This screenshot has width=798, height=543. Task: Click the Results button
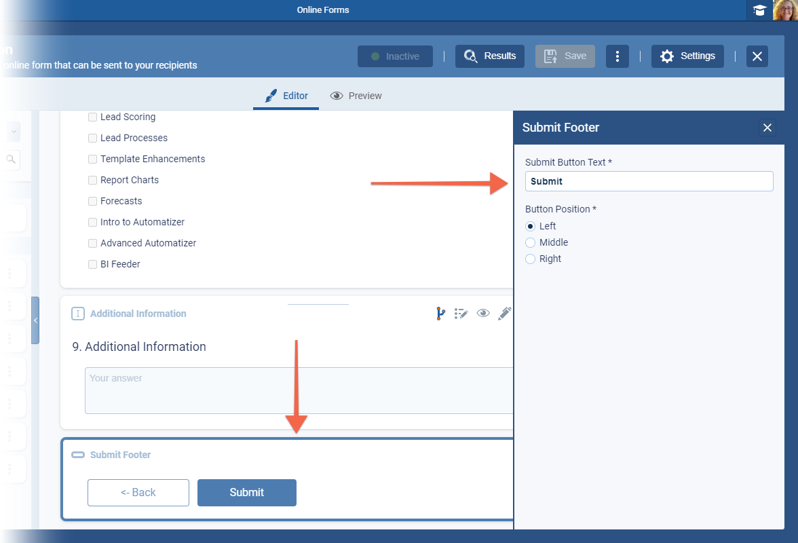click(490, 56)
